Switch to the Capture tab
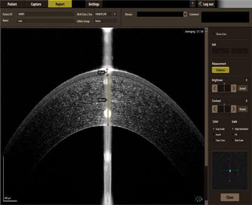 (36, 4)
